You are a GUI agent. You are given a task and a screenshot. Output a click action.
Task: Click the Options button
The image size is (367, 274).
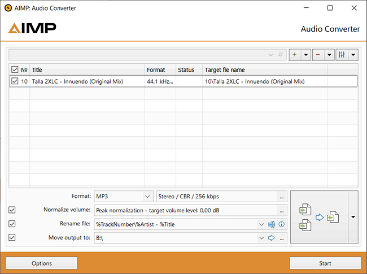(x=42, y=263)
